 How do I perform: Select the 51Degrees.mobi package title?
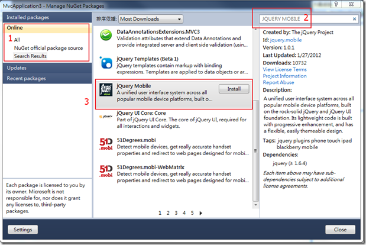(136, 140)
